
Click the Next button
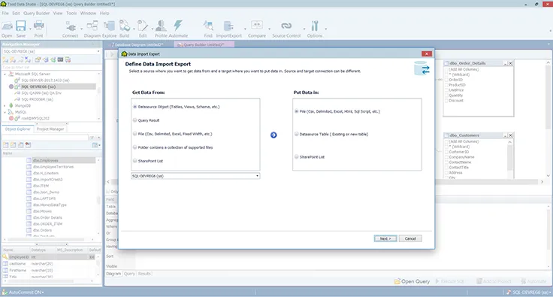385,239
